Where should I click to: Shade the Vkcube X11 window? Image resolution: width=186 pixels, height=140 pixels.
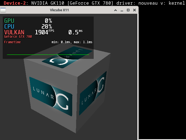tap(115, 10)
